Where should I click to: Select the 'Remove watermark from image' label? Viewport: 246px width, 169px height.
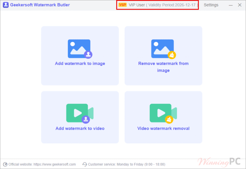coord(163,67)
